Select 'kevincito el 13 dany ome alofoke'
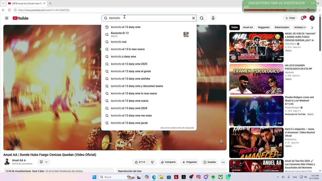This screenshot has height=181, width=322. (149, 79)
